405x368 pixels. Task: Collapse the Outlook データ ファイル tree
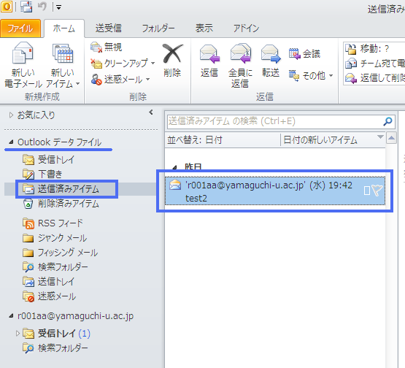click(11, 142)
